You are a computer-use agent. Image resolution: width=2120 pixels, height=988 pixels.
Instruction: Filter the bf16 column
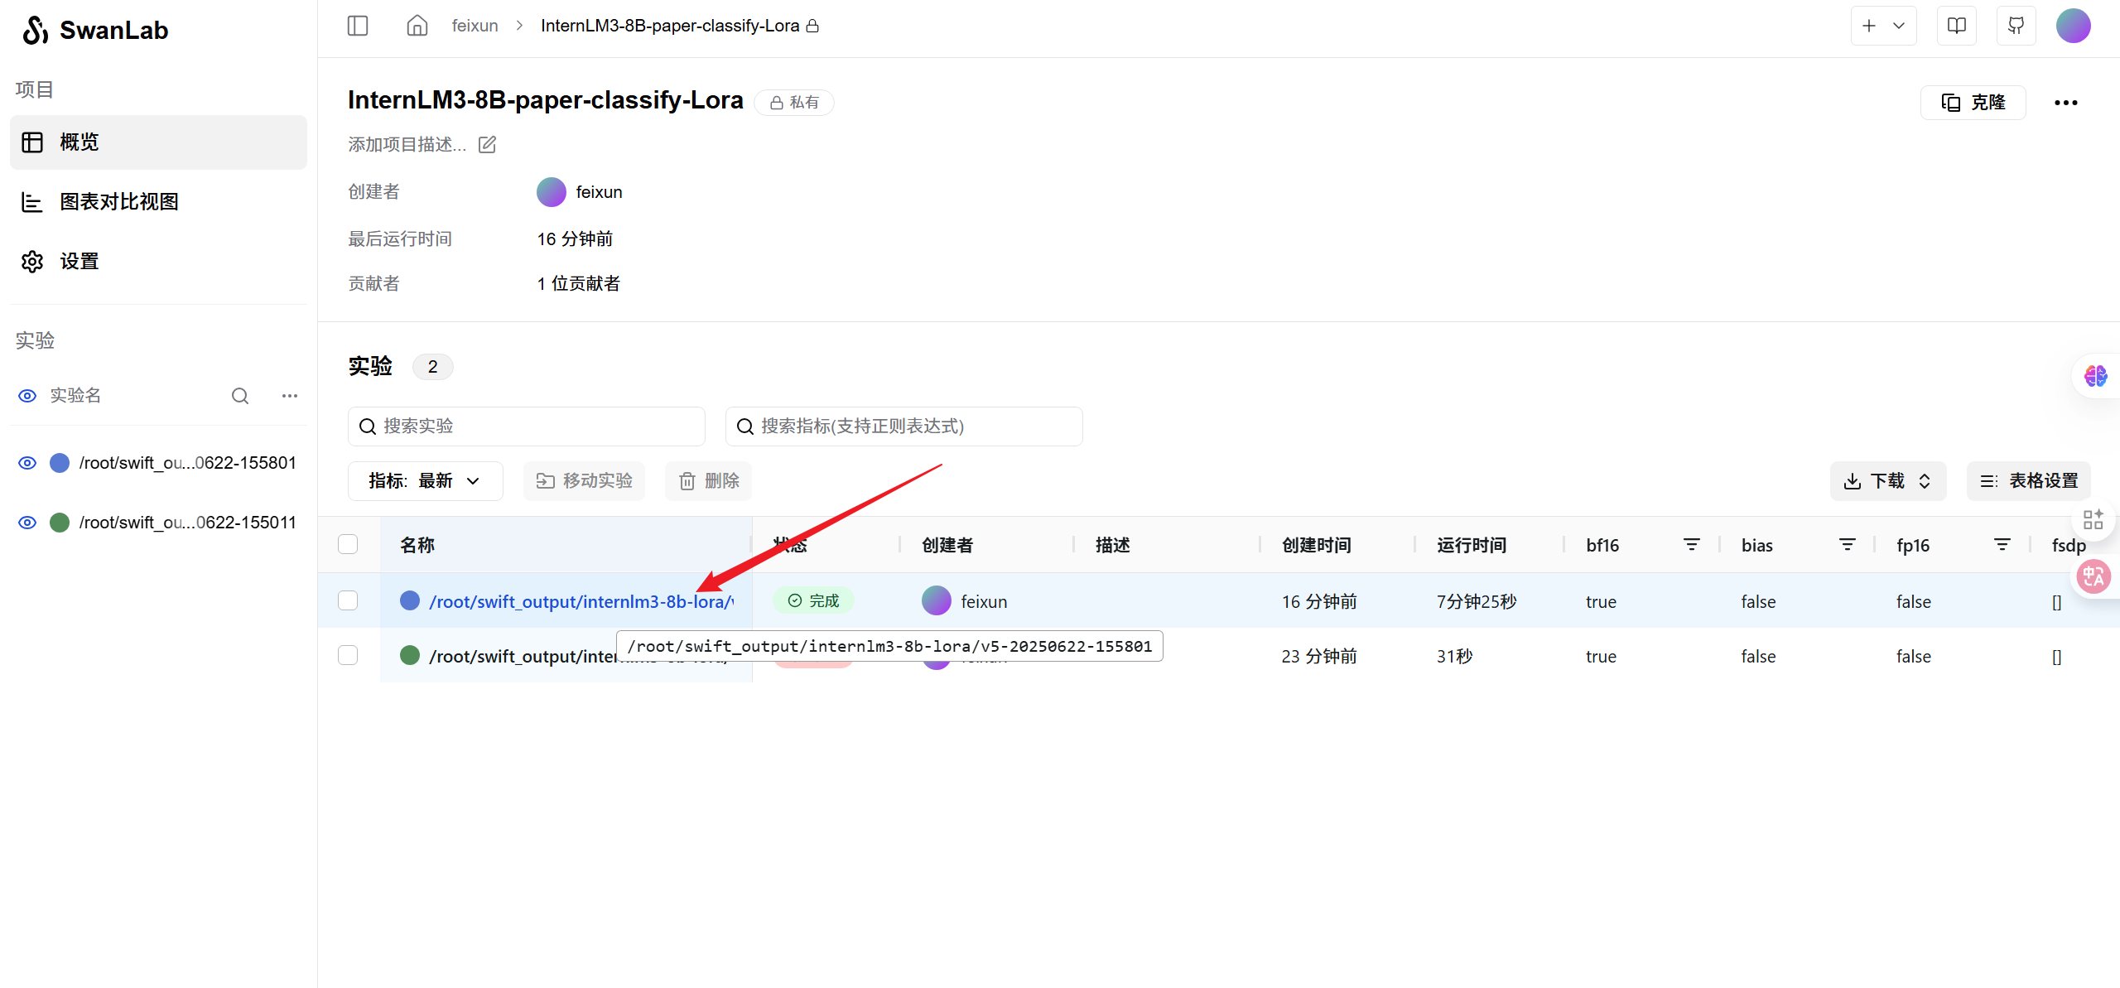pyautogui.click(x=1692, y=545)
